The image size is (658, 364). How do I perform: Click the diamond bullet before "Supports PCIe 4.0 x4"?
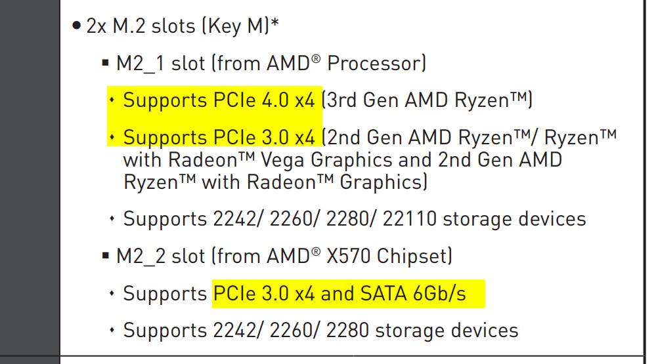(x=112, y=100)
